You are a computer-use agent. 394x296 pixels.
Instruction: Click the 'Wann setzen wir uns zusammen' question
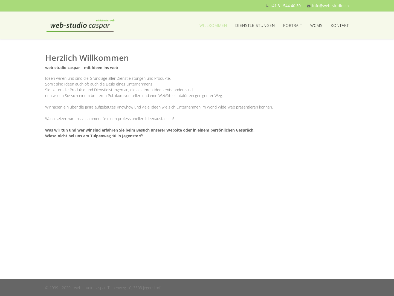coord(109,119)
